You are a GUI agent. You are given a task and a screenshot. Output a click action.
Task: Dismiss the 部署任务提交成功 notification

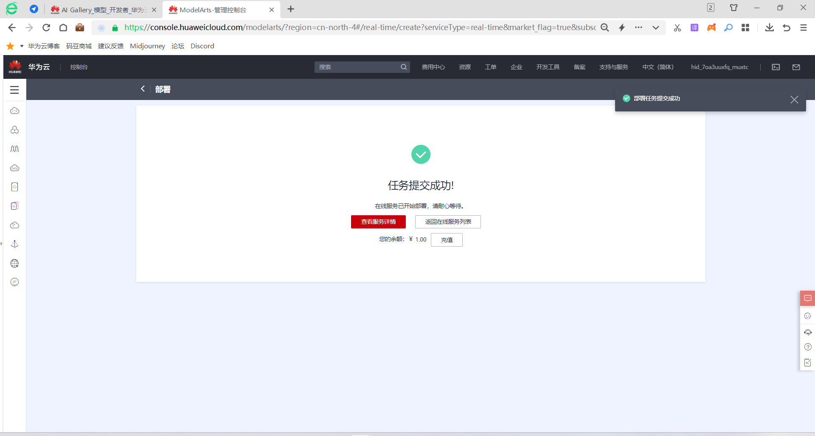click(794, 100)
